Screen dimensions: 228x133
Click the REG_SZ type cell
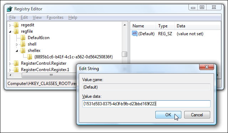(x=165, y=34)
